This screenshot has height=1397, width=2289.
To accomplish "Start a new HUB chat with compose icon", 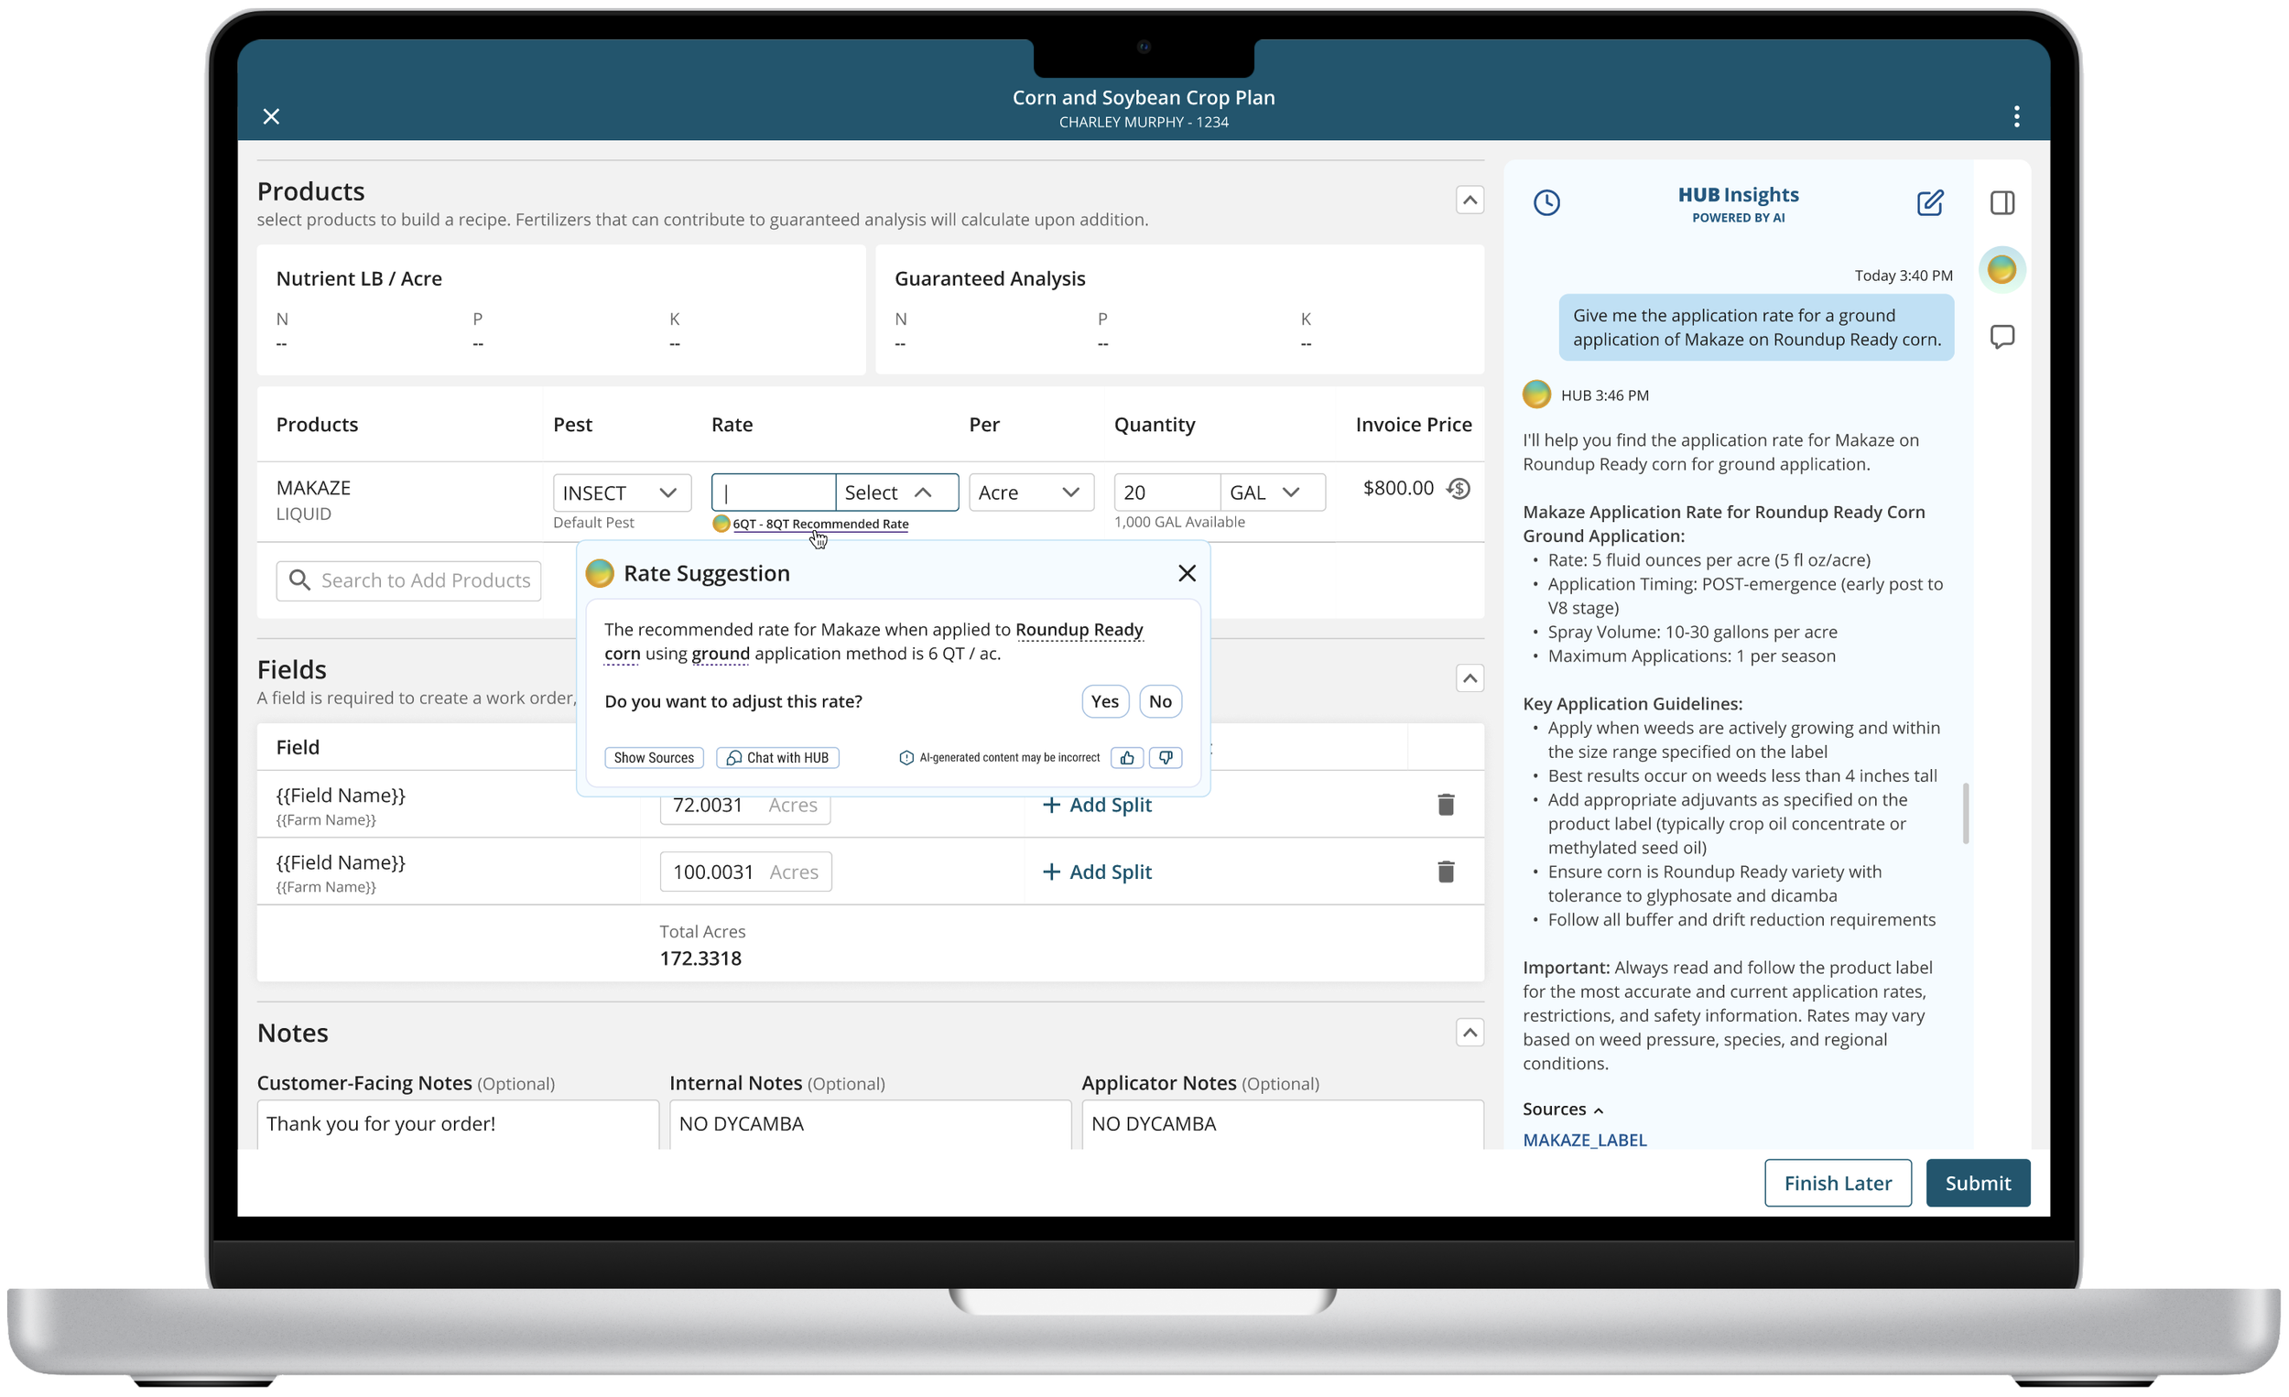I will click(x=1929, y=202).
